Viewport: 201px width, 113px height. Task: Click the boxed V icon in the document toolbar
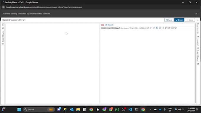click(x=172, y=28)
